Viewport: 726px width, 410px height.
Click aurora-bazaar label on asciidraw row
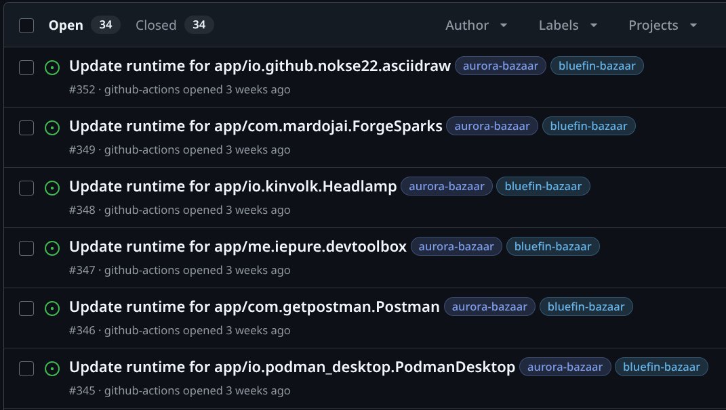click(x=500, y=66)
